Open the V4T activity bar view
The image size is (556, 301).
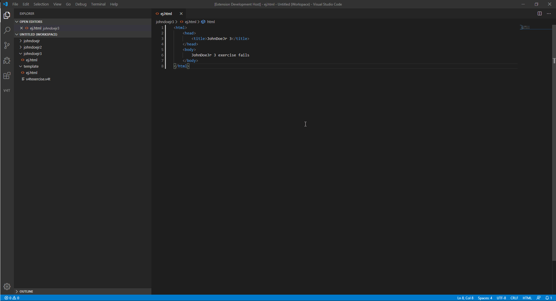click(x=7, y=90)
